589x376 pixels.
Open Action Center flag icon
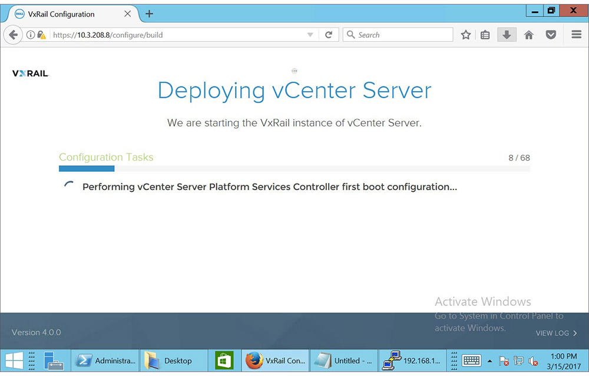[504, 361]
